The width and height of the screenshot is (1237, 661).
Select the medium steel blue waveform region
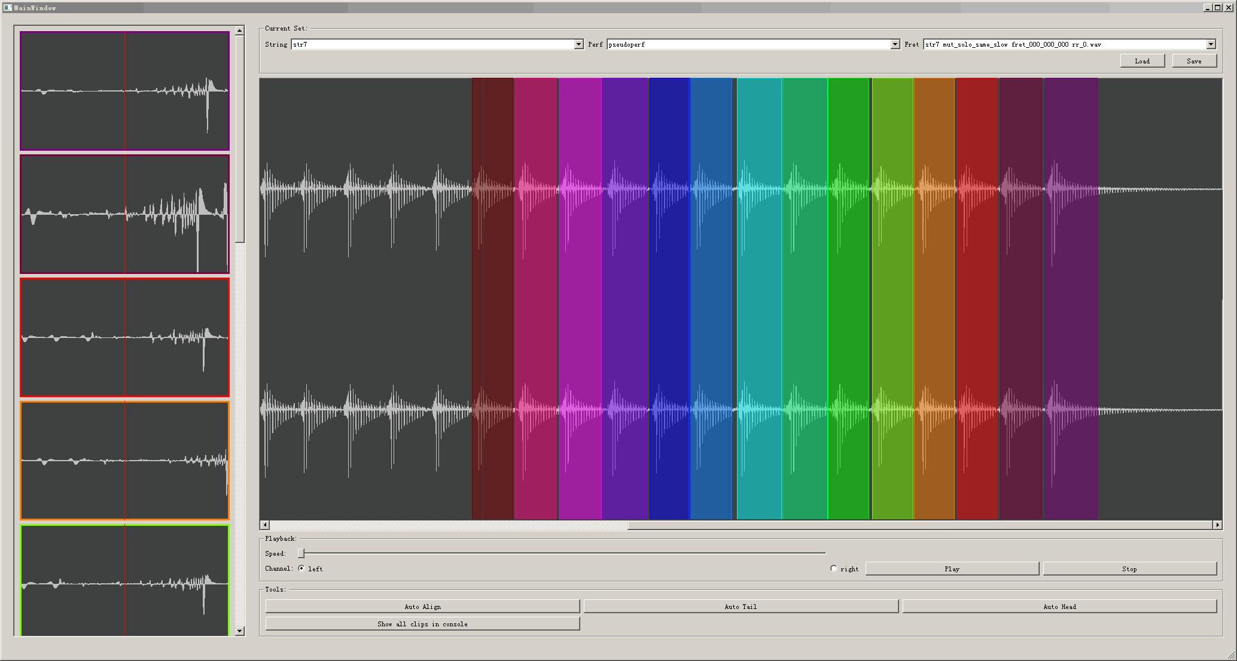click(x=711, y=298)
